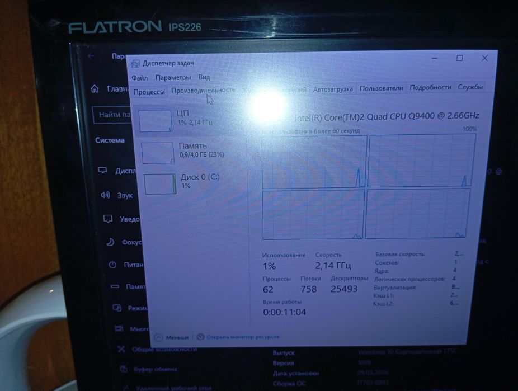Minimize the Task Manager window

(x=435, y=58)
